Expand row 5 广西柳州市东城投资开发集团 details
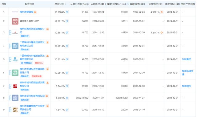The image size is (197, 117). tap(10, 59)
